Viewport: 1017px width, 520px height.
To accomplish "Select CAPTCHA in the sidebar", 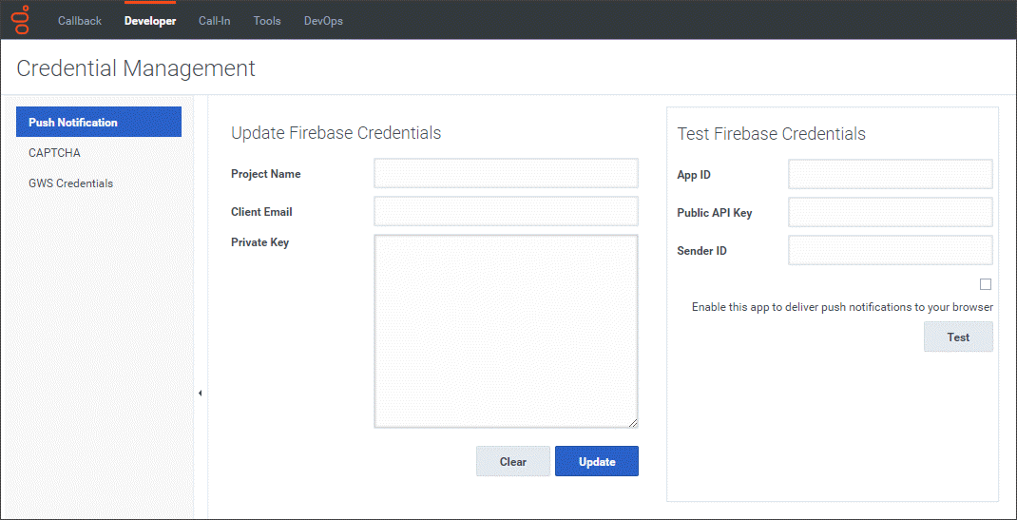I will pyautogui.click(x=55, y=153).
